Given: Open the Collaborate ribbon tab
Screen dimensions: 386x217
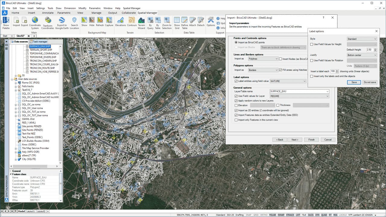Looking at the screenshot, I should (129, 13).
